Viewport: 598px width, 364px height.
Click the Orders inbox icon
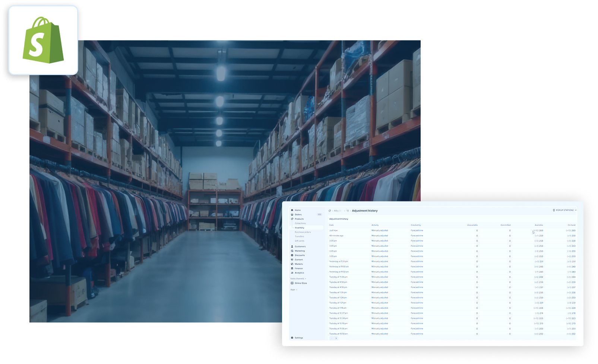[x=292, y=215]
